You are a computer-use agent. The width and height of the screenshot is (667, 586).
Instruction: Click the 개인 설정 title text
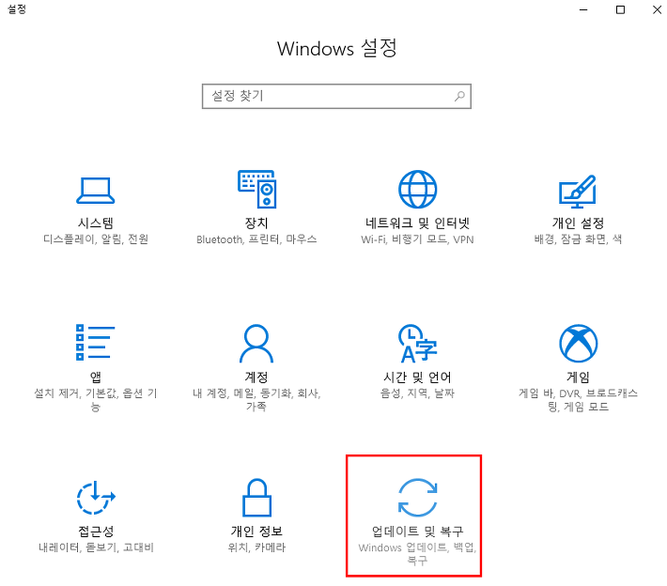578,223
